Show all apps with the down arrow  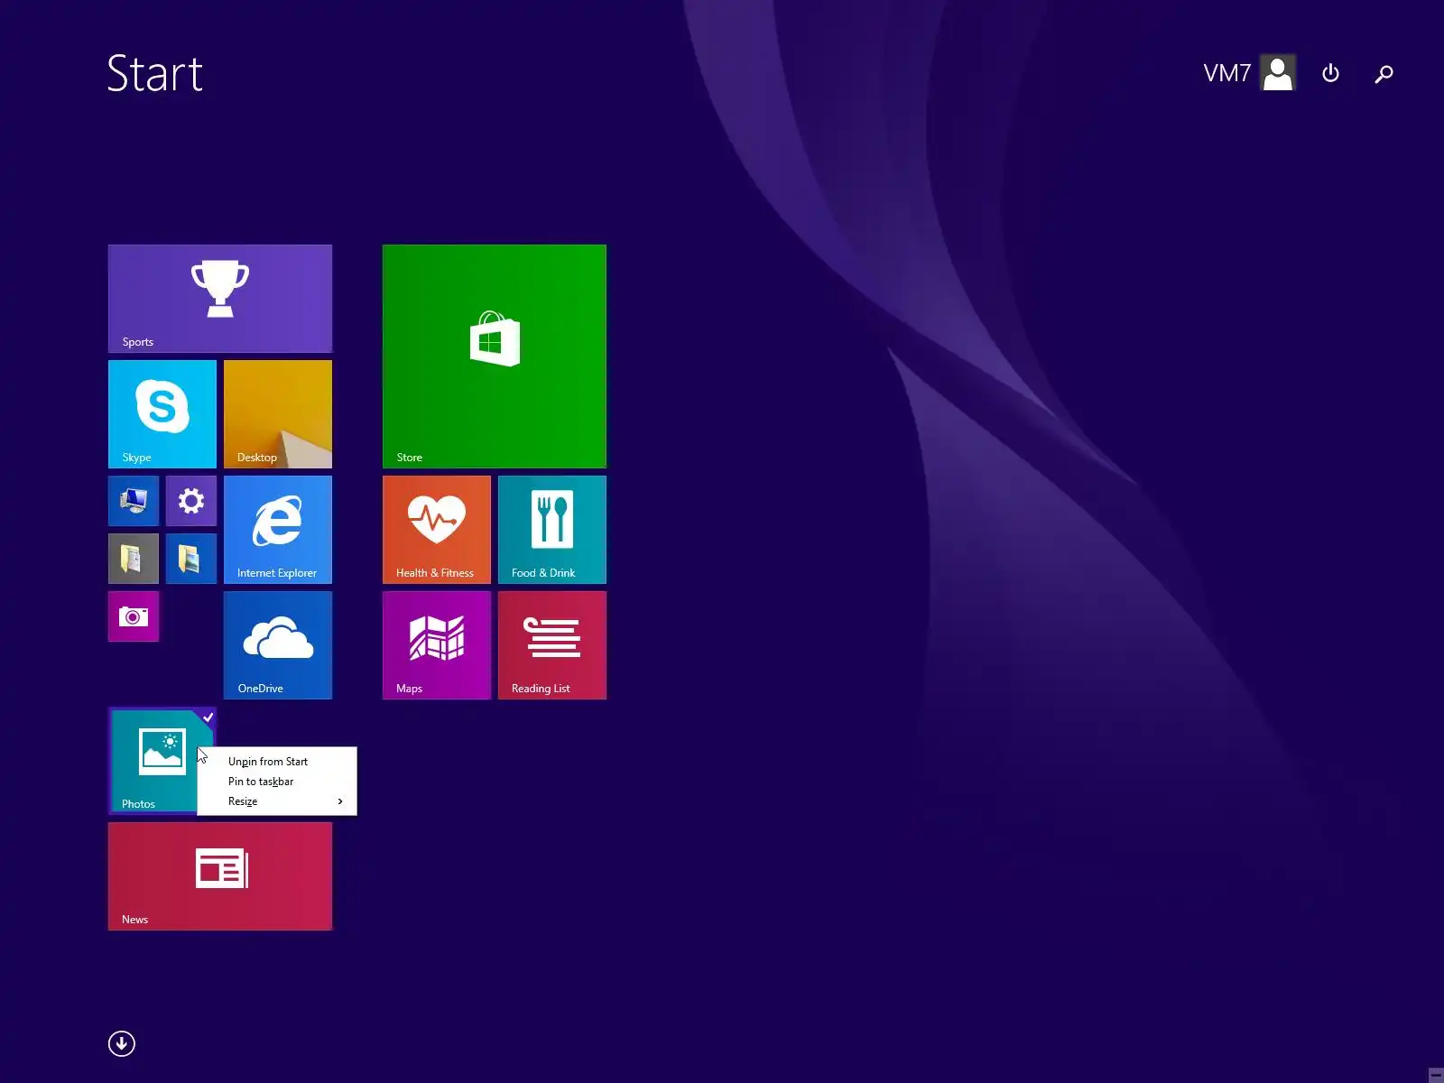click(x=122, y=1043)
